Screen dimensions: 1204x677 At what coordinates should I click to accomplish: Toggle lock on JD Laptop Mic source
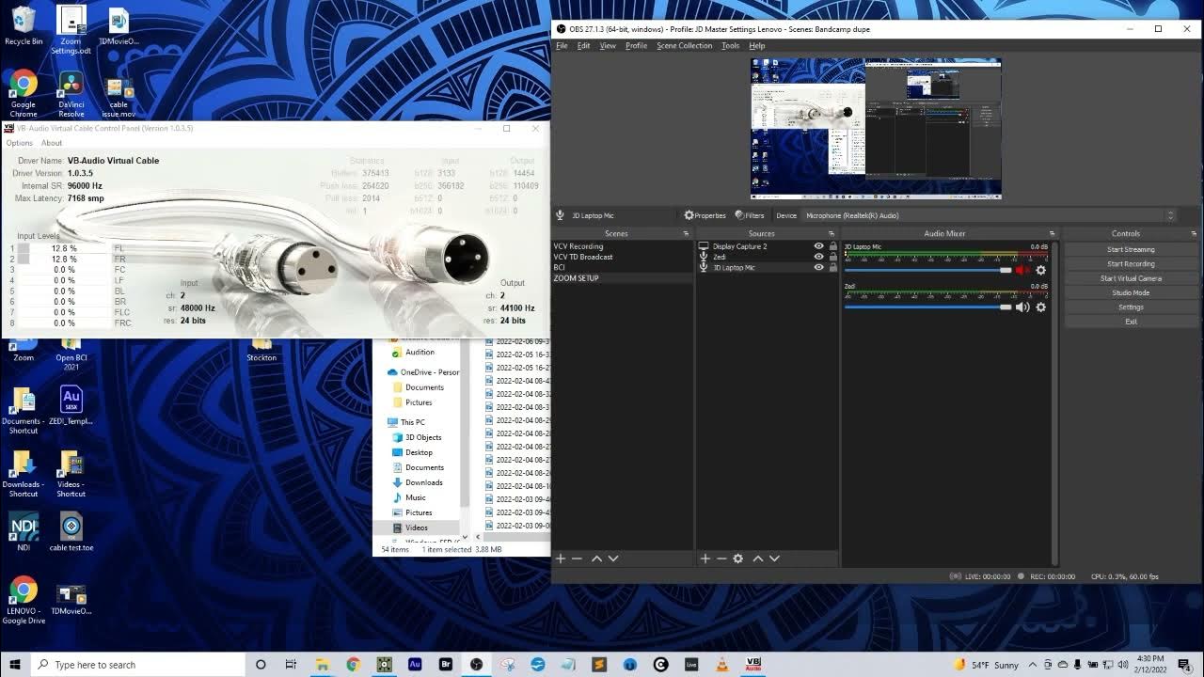coord(832,267)
